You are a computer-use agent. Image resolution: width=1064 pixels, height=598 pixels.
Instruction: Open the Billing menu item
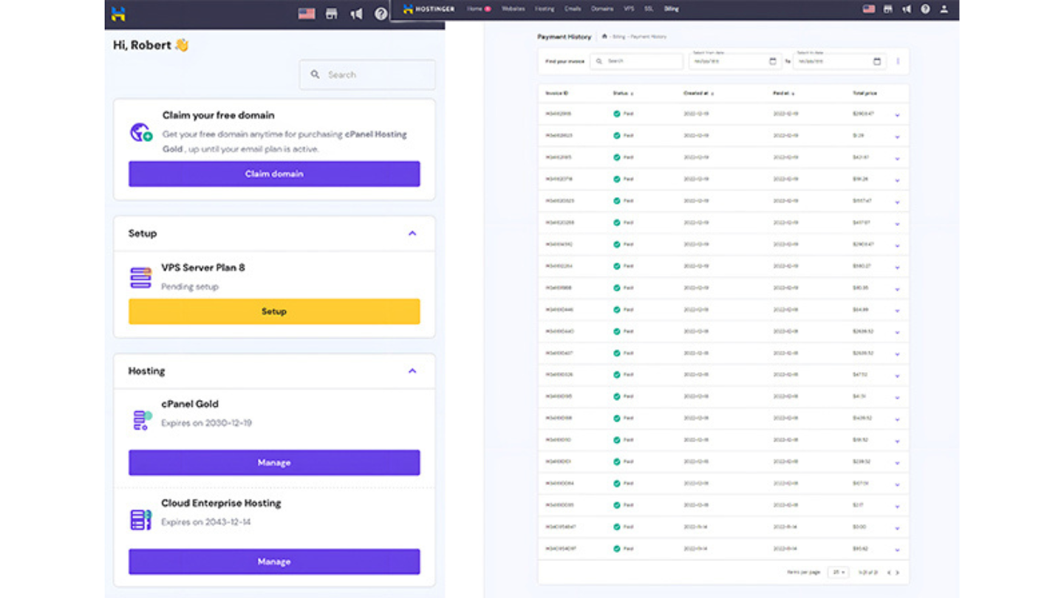coord(671,9)
